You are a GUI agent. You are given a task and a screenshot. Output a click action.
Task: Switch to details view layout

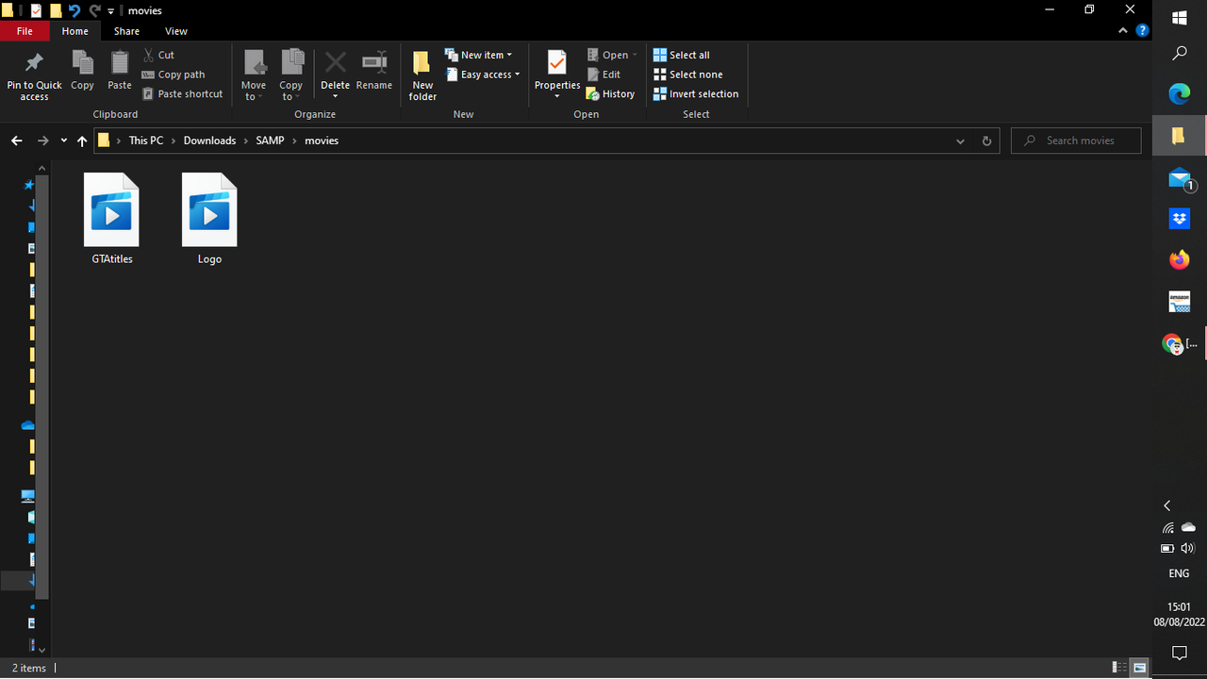(x=1118, y=668)
